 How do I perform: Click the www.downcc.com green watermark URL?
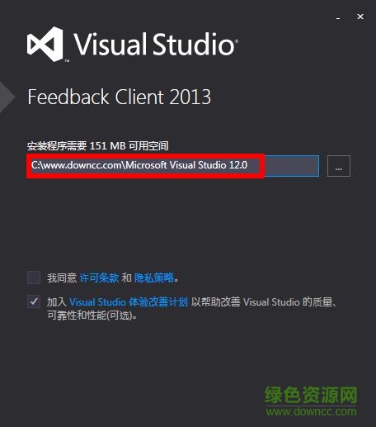(x=311, y=411)
